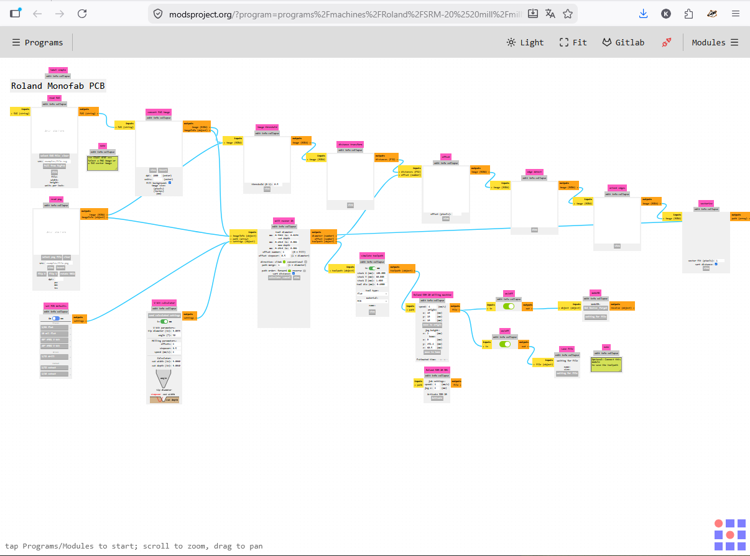Image resolution: width=750 pixels, height=556 pixels.
Task: Open the browser extensions puzzle icon
Action: coord(688,14)
